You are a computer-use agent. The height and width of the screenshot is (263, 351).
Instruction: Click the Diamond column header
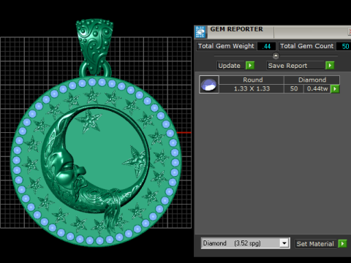click(x=312, y=80)
